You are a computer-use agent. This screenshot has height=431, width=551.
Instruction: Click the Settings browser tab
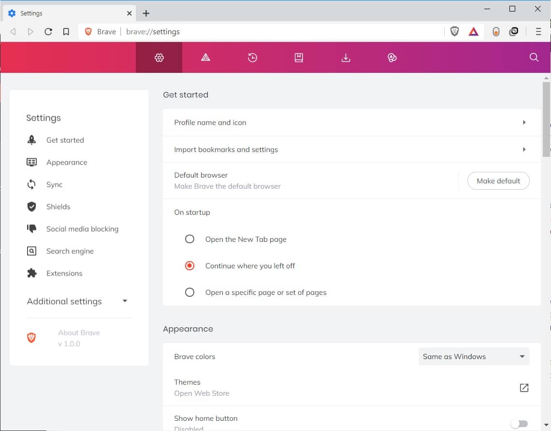pos(70,14)
